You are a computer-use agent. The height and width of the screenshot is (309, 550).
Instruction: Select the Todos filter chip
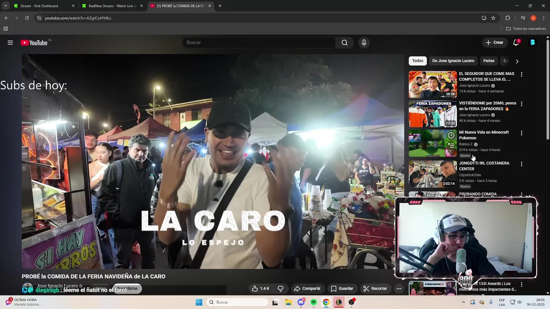[418, 61]
